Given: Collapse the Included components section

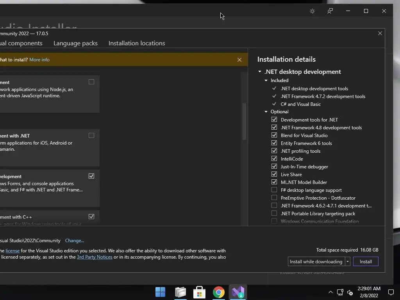Looking at the screenshot, I should pyautogui.click(x=266, y=80).
